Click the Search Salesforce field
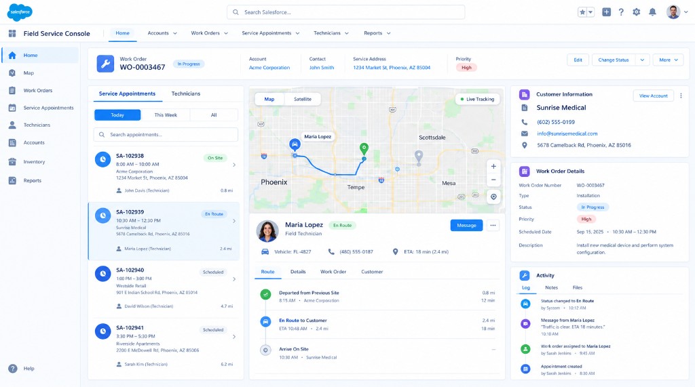 [345, 12]
